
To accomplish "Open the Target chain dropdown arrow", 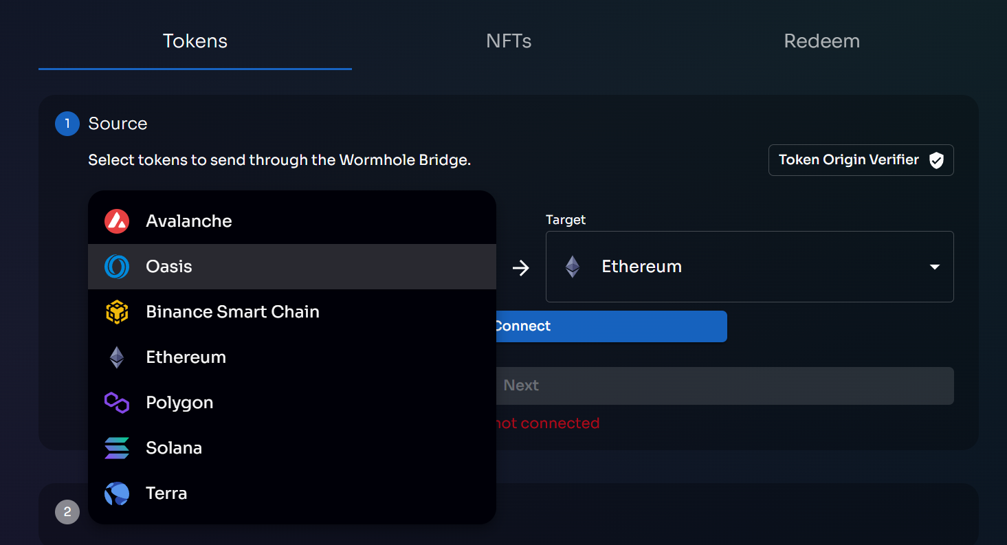I will click(934, 267).
